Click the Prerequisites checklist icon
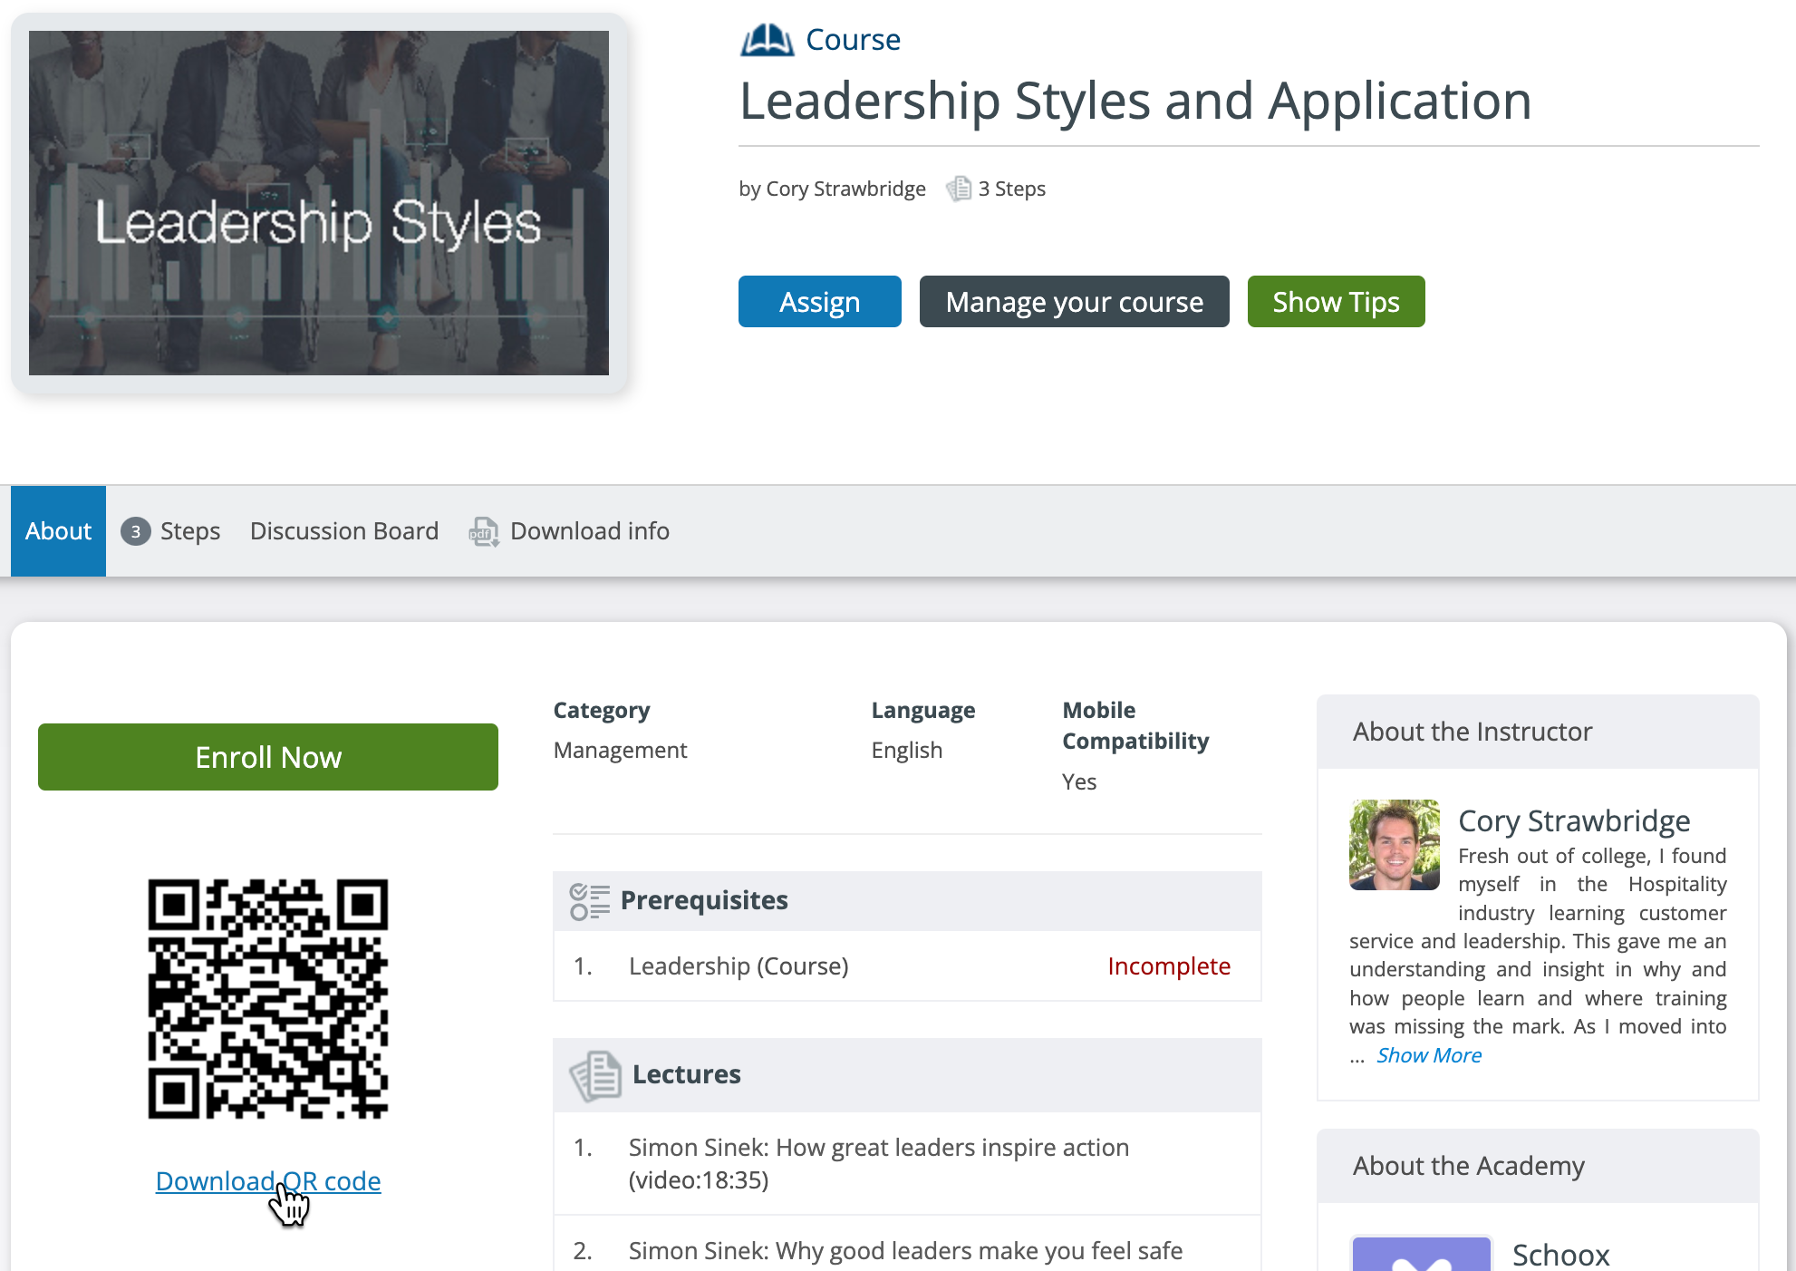Image resolution: width=1796 pixels, height=1271 pixels. pyautogui.click(x=587, y=900)
